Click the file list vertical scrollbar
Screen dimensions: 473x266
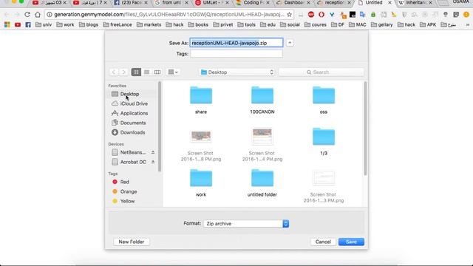pyautogui.click(x=365, y=128)
